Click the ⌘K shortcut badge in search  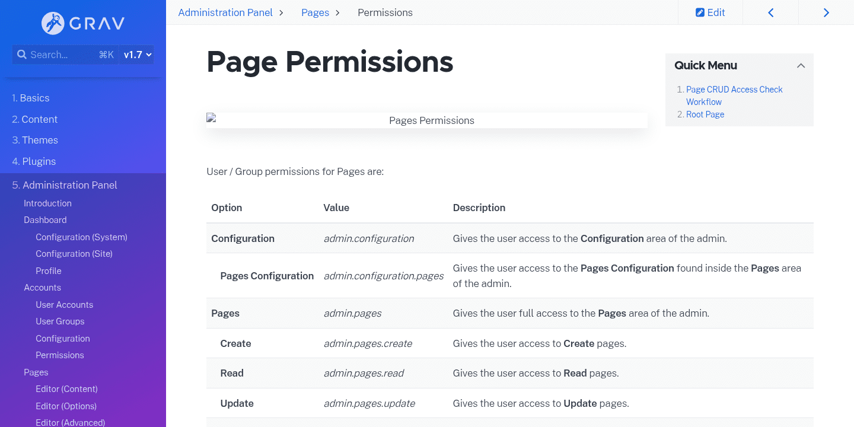tap(106, 54)
